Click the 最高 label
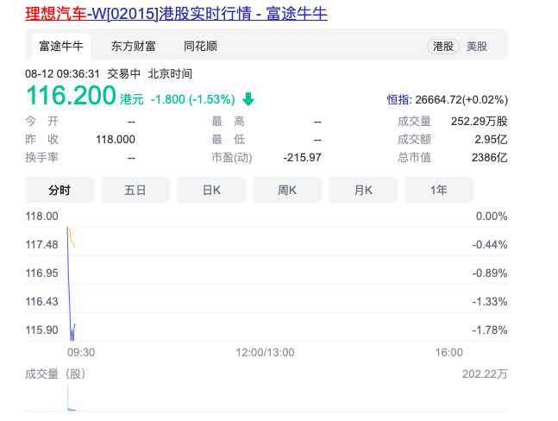 coord(228,122)
